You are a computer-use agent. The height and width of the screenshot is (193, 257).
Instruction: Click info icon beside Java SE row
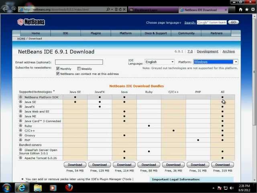pos(20,102)
